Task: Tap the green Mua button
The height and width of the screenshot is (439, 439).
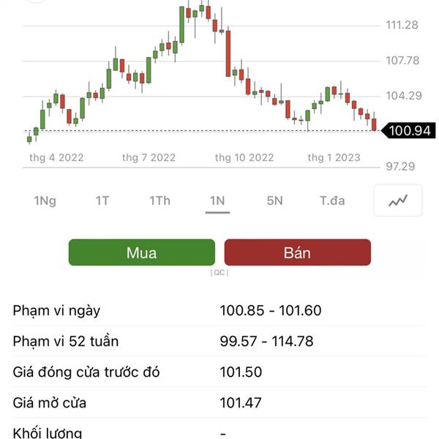Action: [x=142, y=252]
